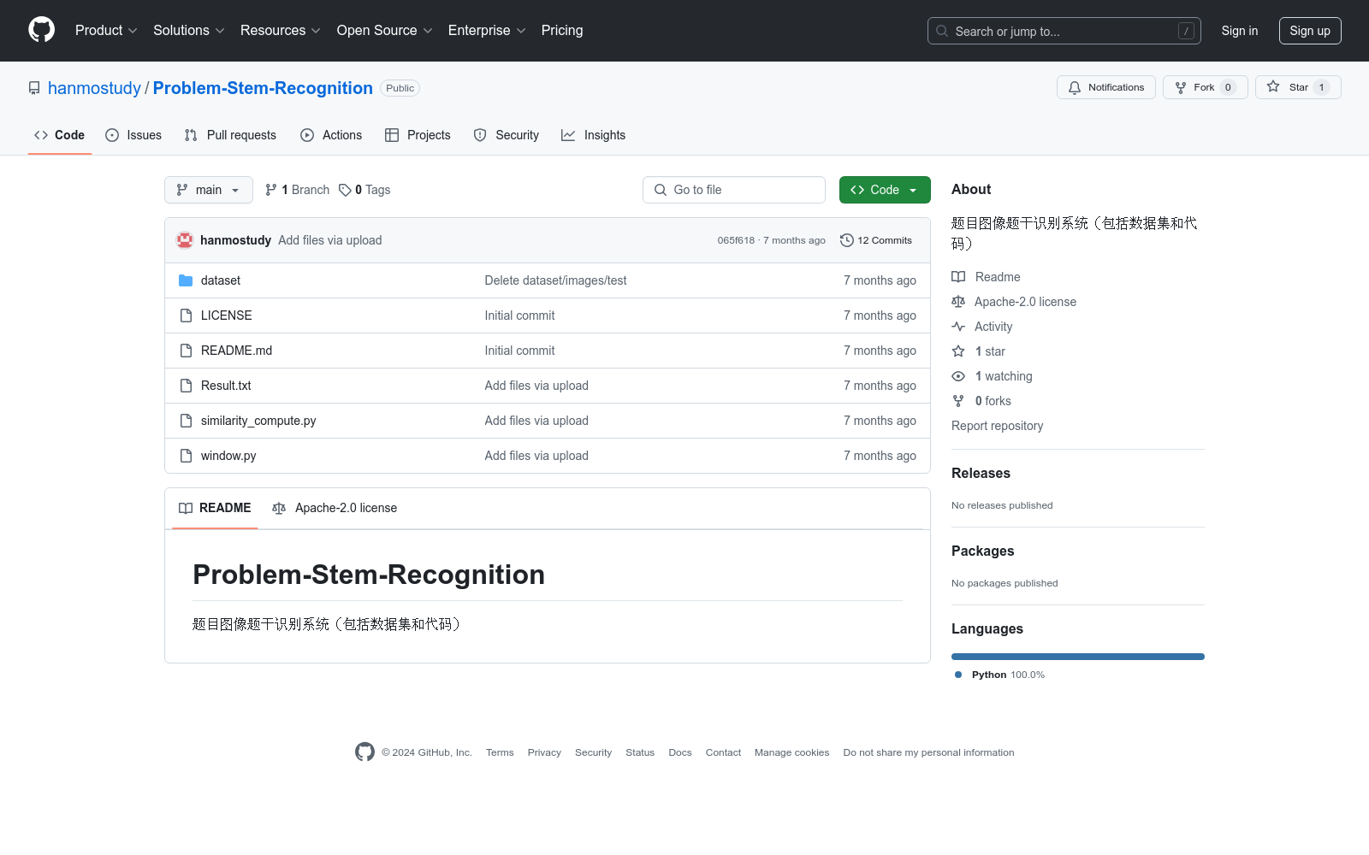
Task: Go to the Security tab
Action: click(x=507, y=135)
